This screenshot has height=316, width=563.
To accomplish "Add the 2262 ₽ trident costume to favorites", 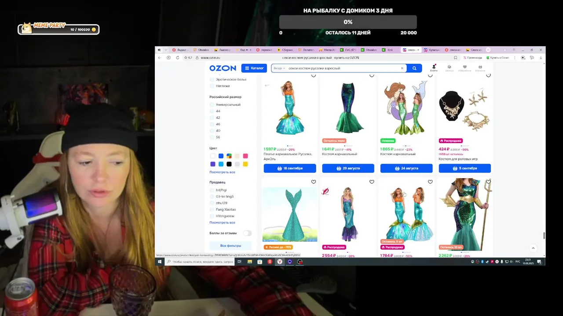I will tap(488, 182).
